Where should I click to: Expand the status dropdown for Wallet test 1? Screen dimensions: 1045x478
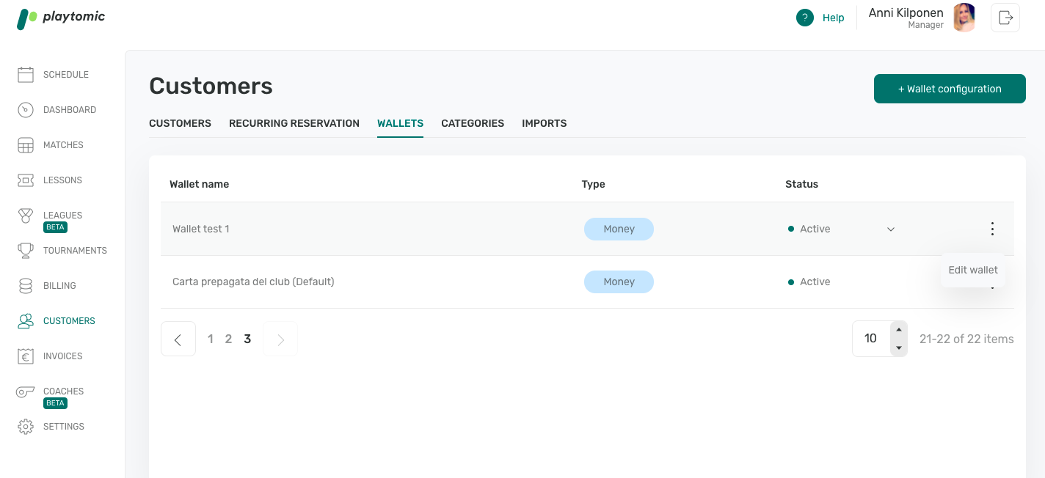pyautogui.click(x=891, y=229)
